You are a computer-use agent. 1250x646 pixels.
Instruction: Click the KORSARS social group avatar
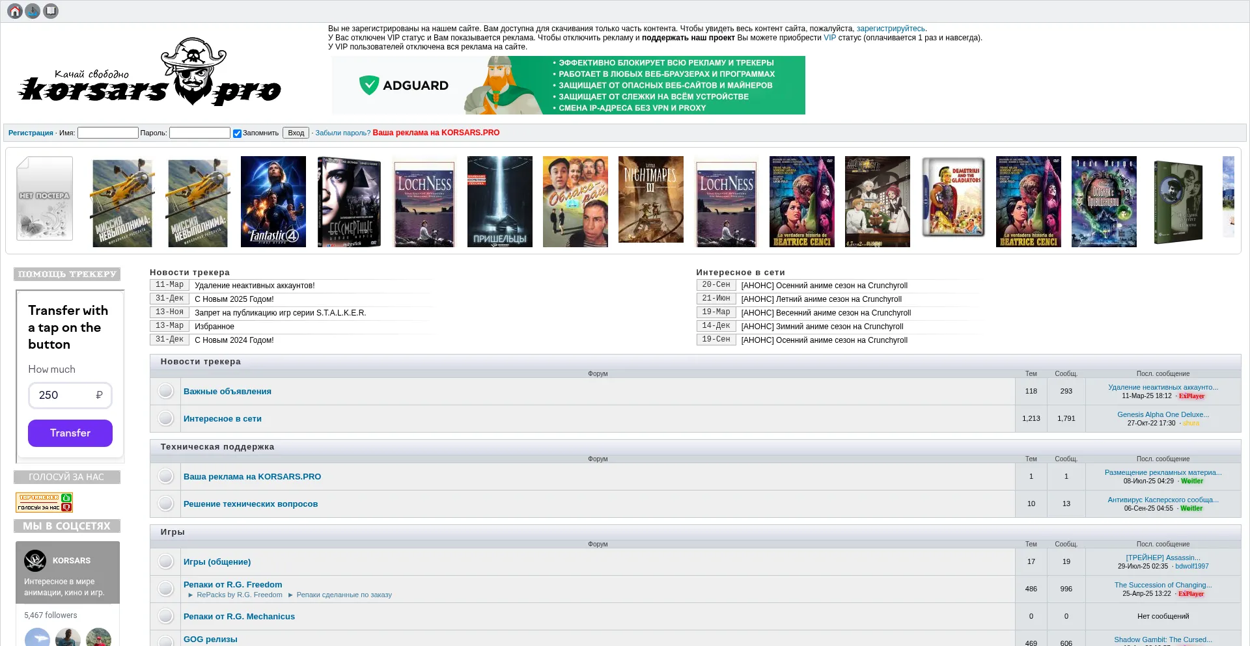[x=35, y=560]
